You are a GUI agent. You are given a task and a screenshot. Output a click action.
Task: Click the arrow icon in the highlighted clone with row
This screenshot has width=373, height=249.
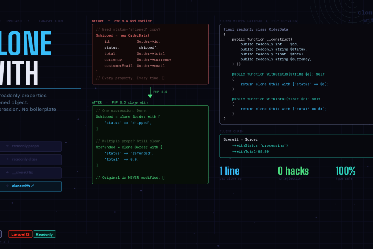pyautogui.click(x=8, y=186)
